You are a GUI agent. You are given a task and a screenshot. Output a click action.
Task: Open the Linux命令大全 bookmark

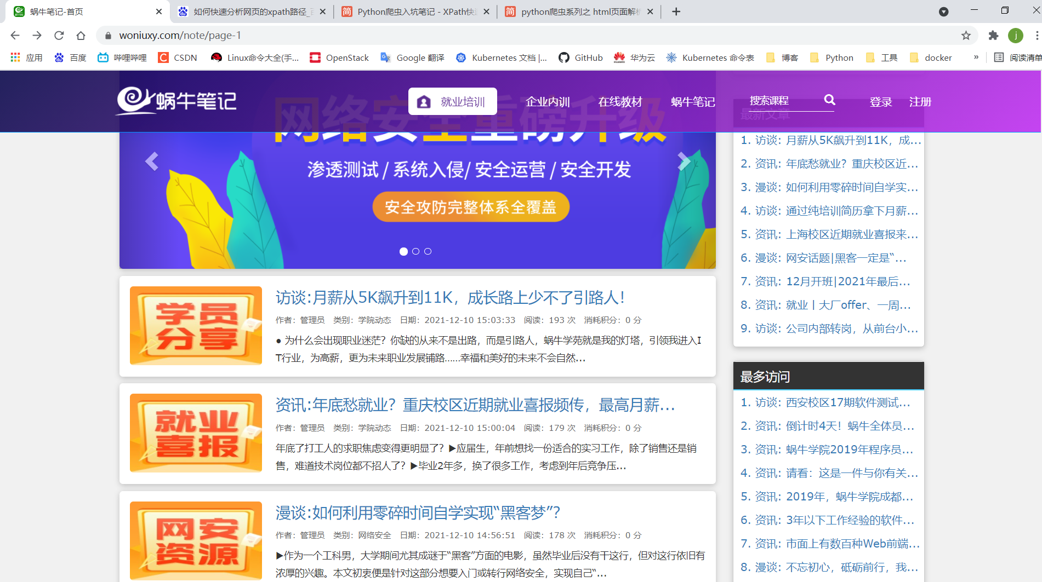pyautogui.click(x=255, y=57)
